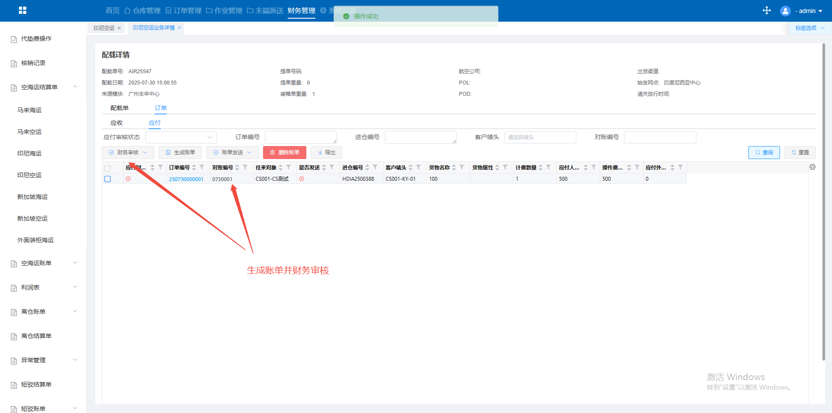Click the app grid menu icon
832x413 pixels.
pos(23,10)
